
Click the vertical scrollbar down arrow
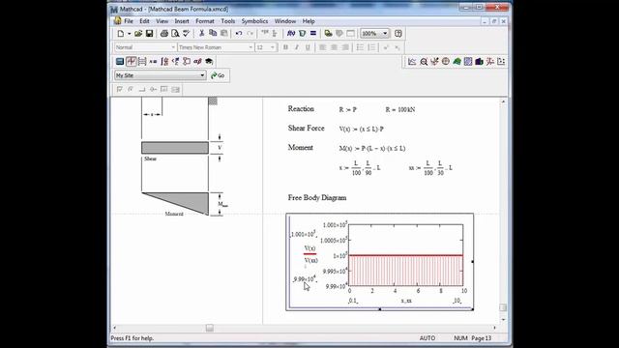click(x=503, y=319)
